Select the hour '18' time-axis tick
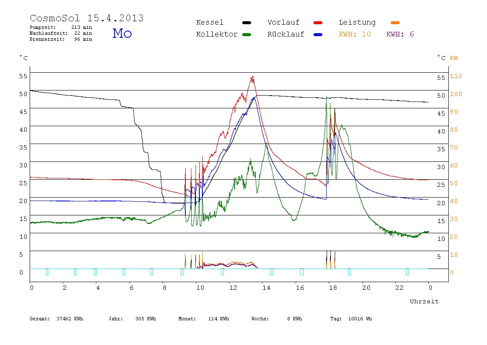 coord(333,288)
